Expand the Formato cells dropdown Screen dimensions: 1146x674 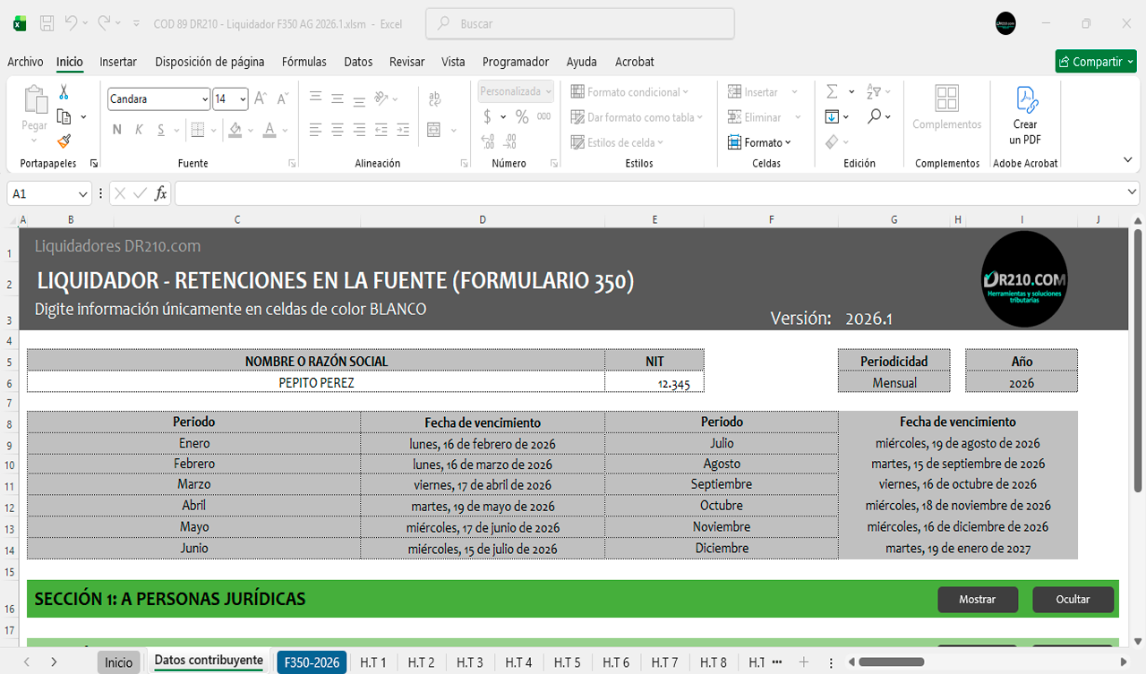[x=767, y=142]
